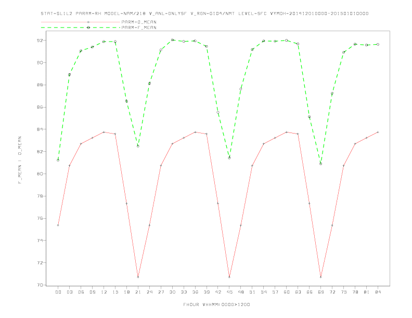Select the PARM=F_MEAN legend label
The image size is (412, 318).
pos(139,28)
